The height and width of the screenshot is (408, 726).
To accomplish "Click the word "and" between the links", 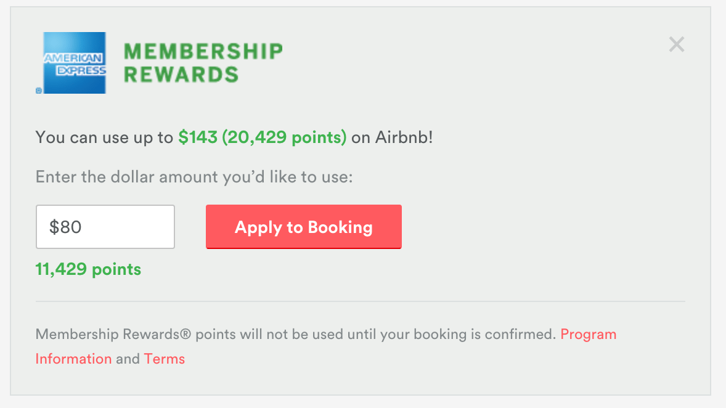I will [128, 359].
